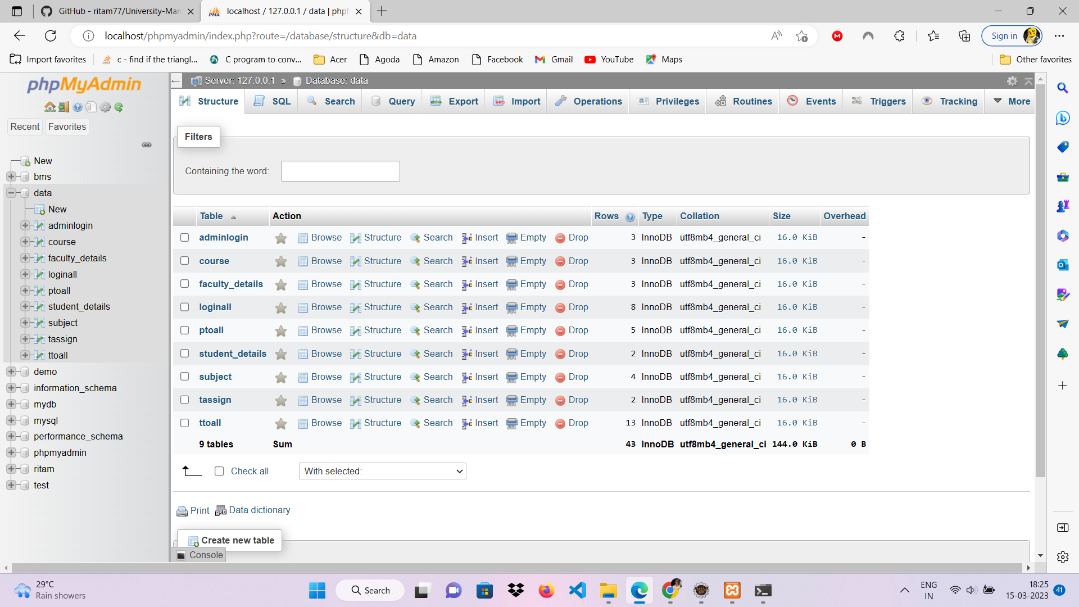Screen dimensions: 1079x607
Task: Favorite the course table star
Action: coord(280,261)
